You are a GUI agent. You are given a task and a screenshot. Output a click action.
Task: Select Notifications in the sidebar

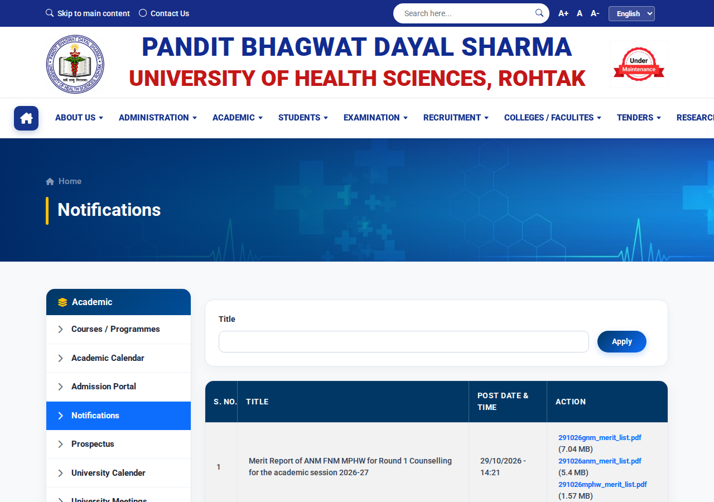click(118, 416)
